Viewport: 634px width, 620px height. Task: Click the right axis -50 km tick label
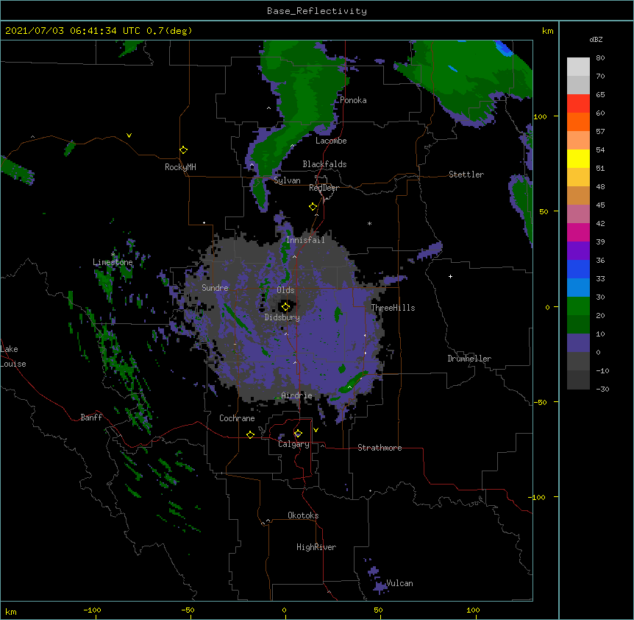point(540,402)
